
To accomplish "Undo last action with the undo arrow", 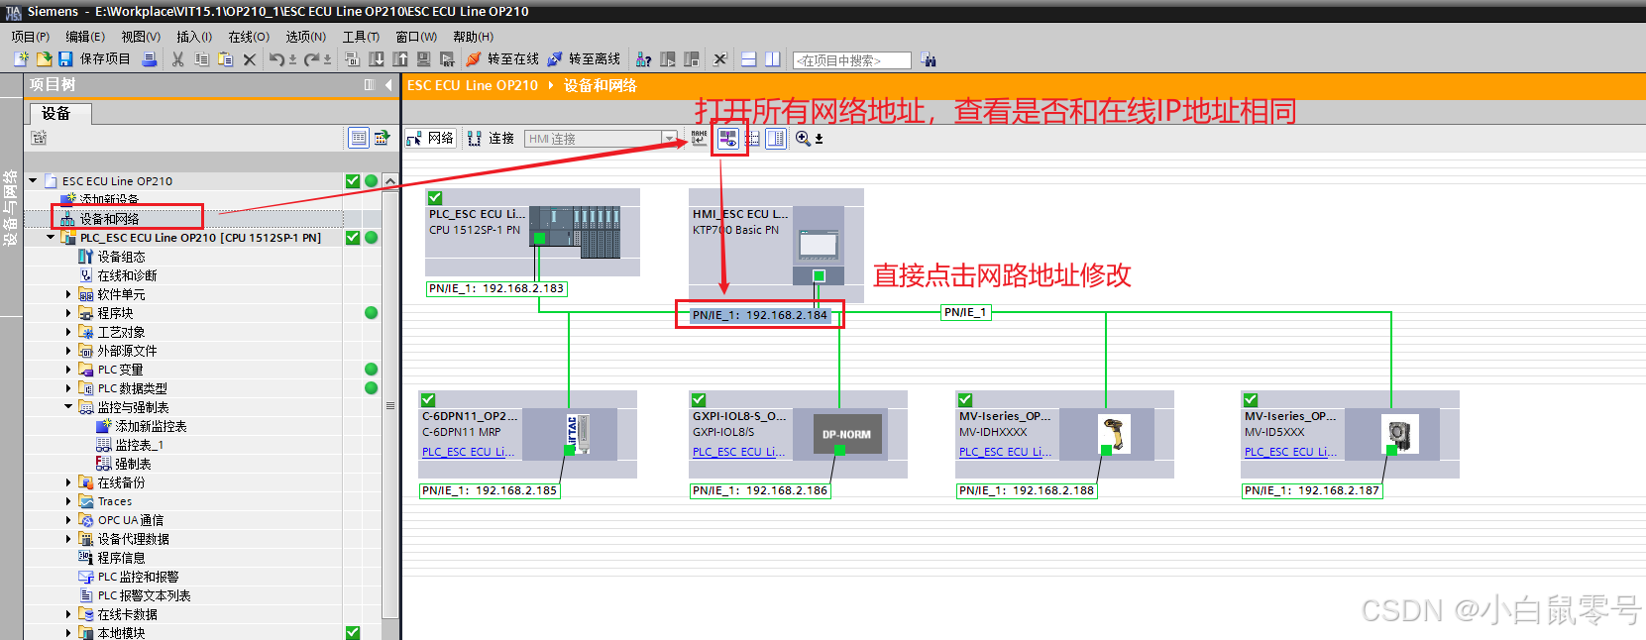I will (x=276, y=59).
